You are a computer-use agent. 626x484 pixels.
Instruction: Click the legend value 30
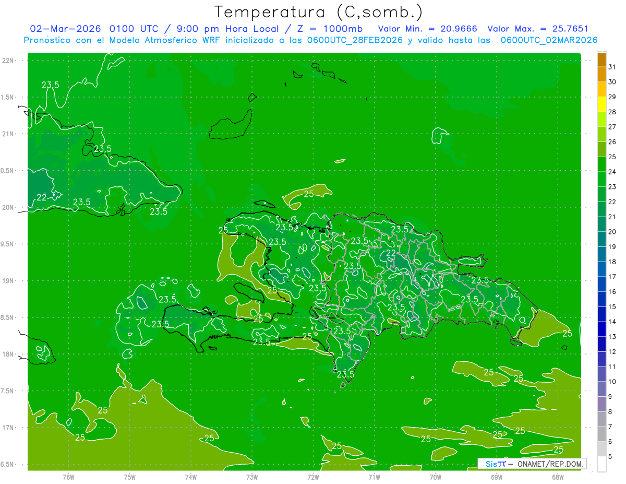click(x=612, y=81)
